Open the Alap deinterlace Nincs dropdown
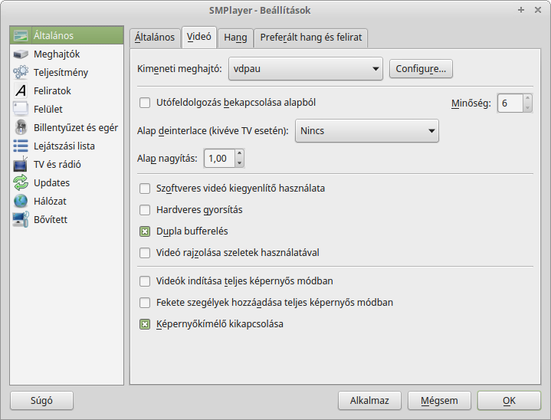The height and width of the screenshot is (420, 551). (x=367, y=131)
